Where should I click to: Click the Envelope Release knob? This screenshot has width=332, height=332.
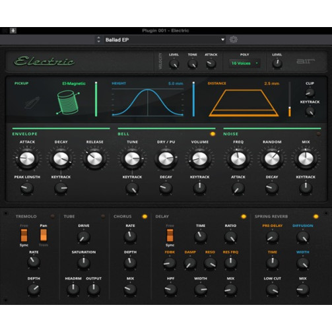[x=95, y=158]
